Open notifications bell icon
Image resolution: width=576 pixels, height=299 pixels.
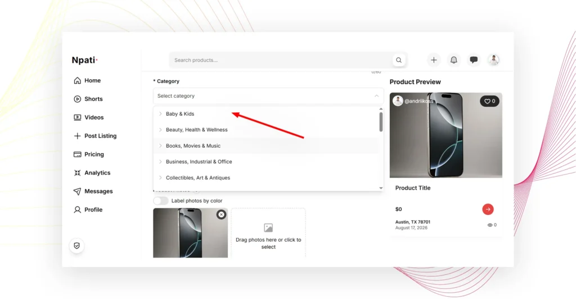pos(454,59)
